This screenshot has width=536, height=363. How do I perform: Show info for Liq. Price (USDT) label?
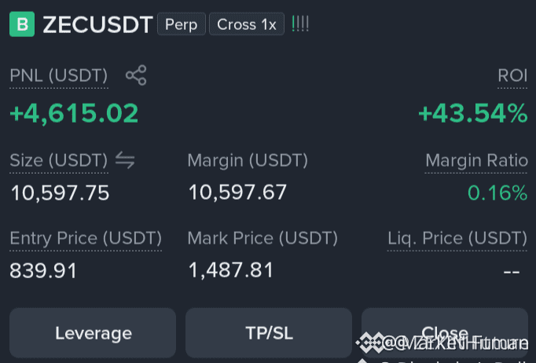pos(457,238)
